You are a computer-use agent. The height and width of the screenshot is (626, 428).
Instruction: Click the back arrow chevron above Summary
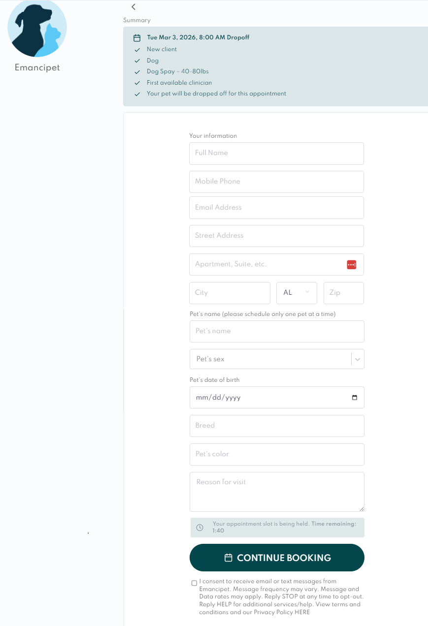(133, 7)
